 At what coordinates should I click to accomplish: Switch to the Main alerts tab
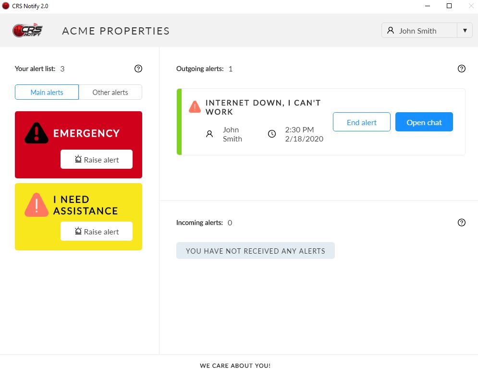coord(47,92)
